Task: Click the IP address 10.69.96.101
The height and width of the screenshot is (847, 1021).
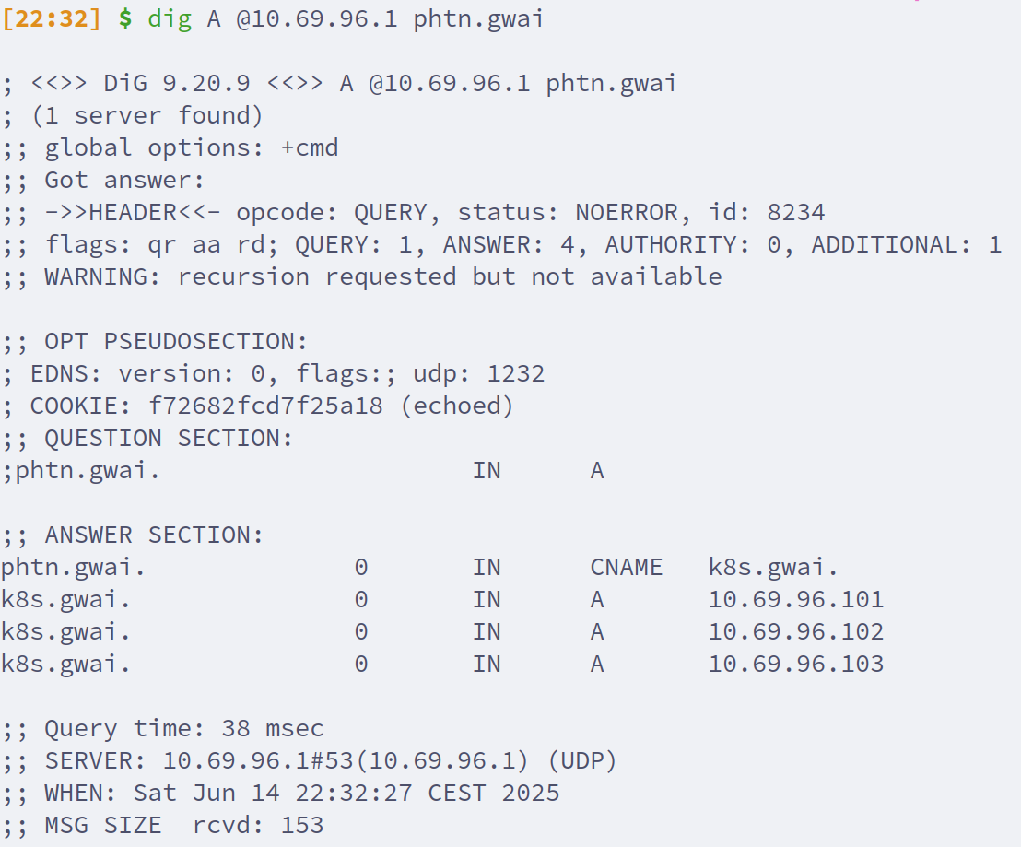Action: click(x=796, y=600)
